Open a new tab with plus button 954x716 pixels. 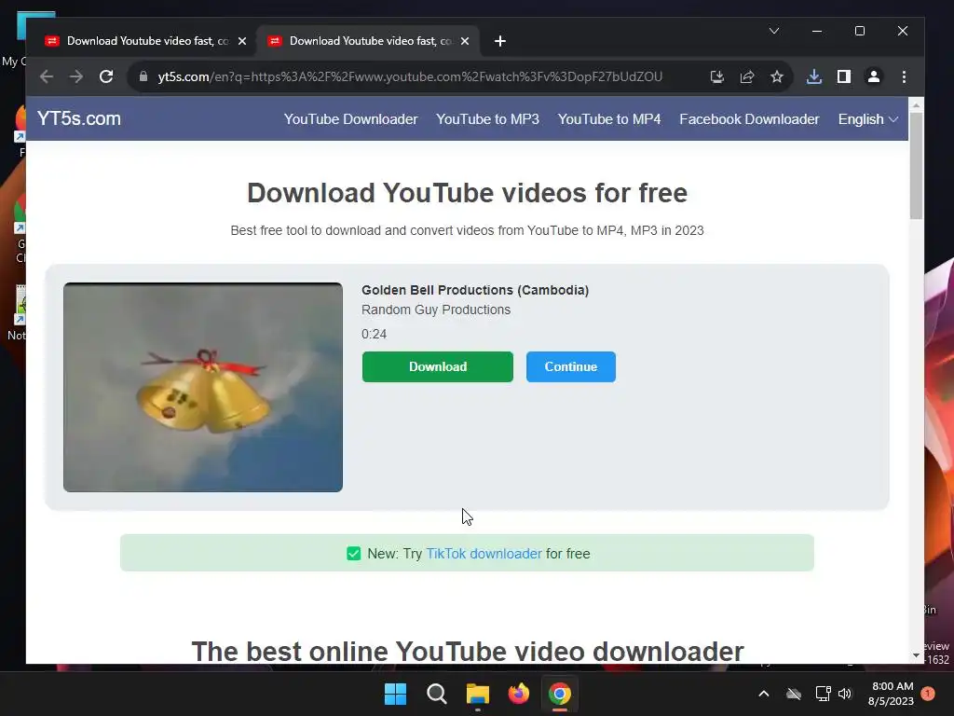[x=500, y=41]
